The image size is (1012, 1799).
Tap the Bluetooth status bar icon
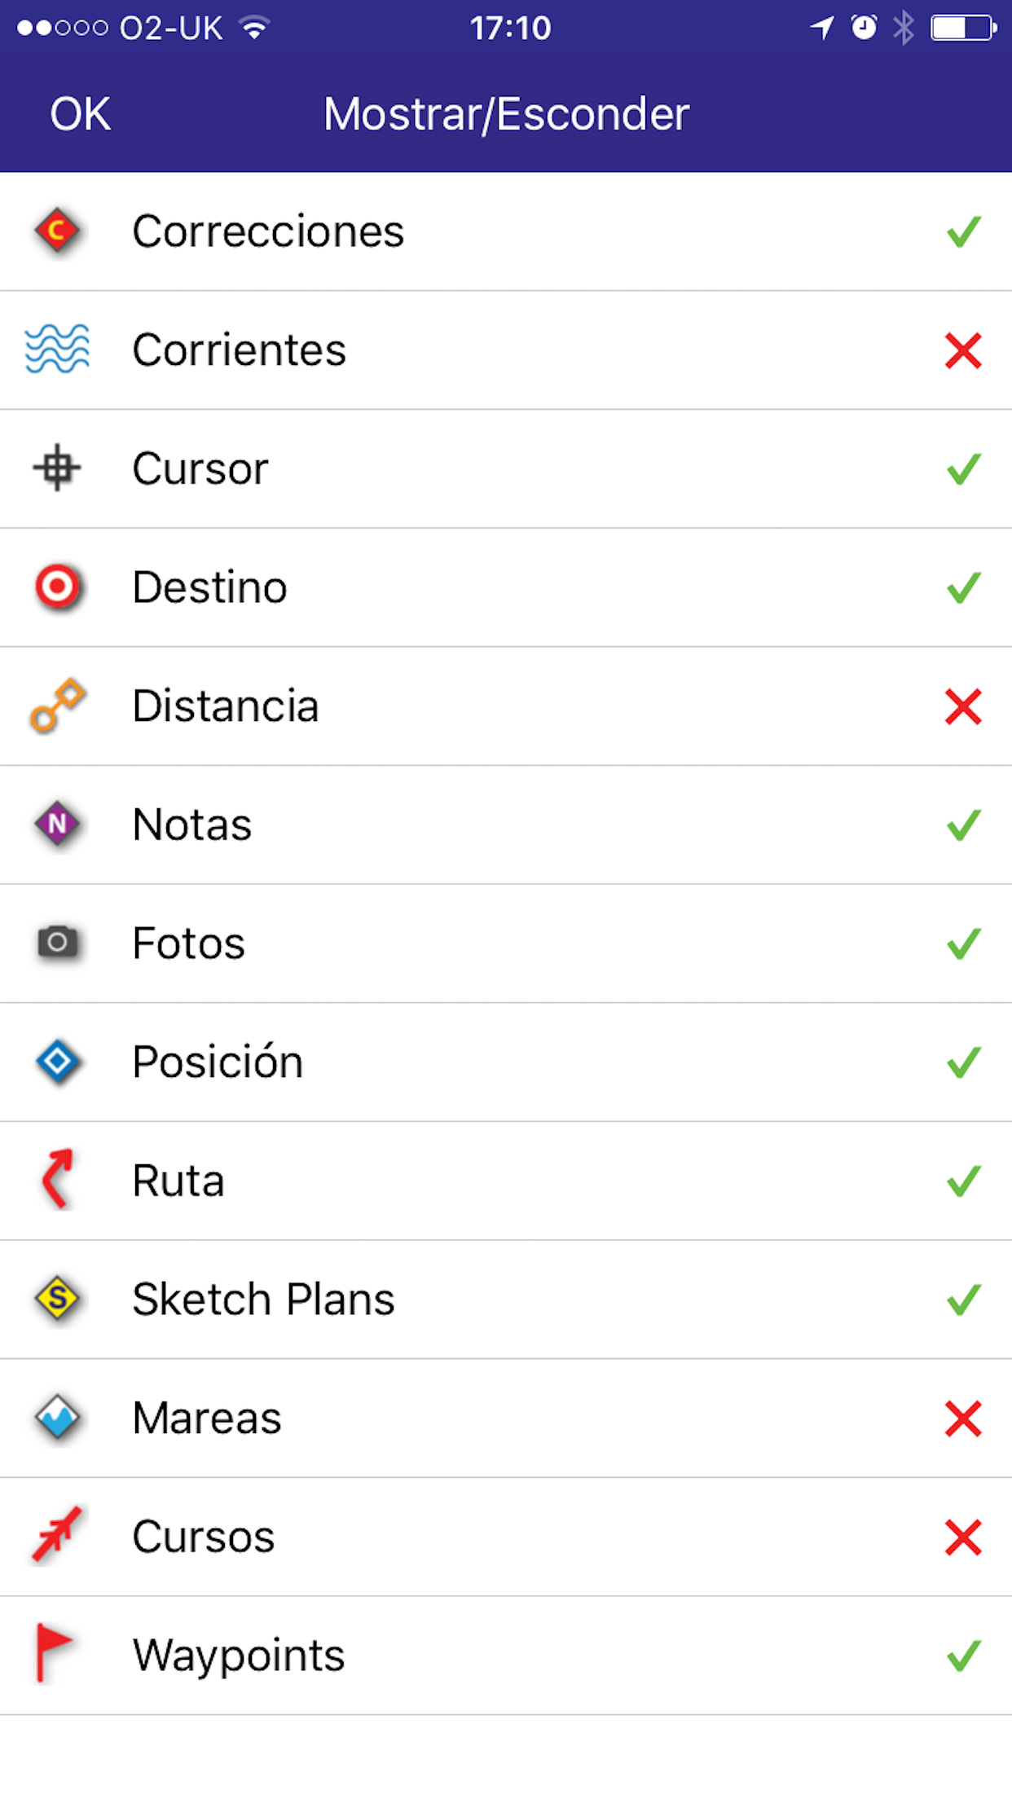pyautogui.click(x=903, y=29)
